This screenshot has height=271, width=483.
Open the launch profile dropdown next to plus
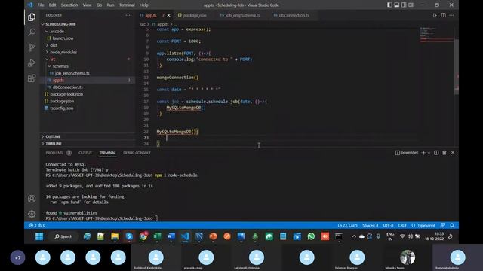[x=429, y=153]
